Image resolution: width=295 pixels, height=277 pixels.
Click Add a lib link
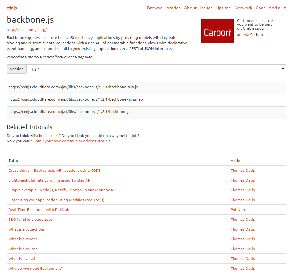tap(277, 8)
